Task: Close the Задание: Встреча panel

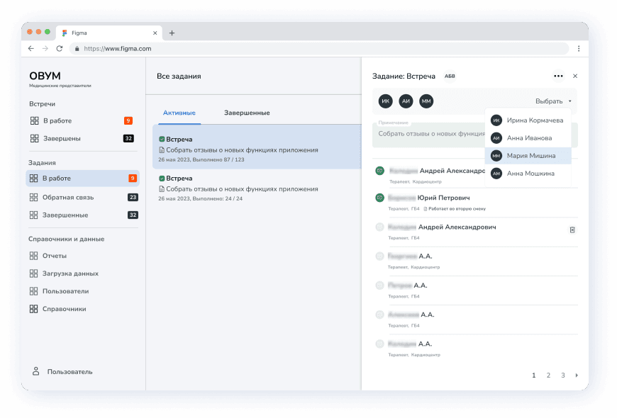Action: pos(575,76)
